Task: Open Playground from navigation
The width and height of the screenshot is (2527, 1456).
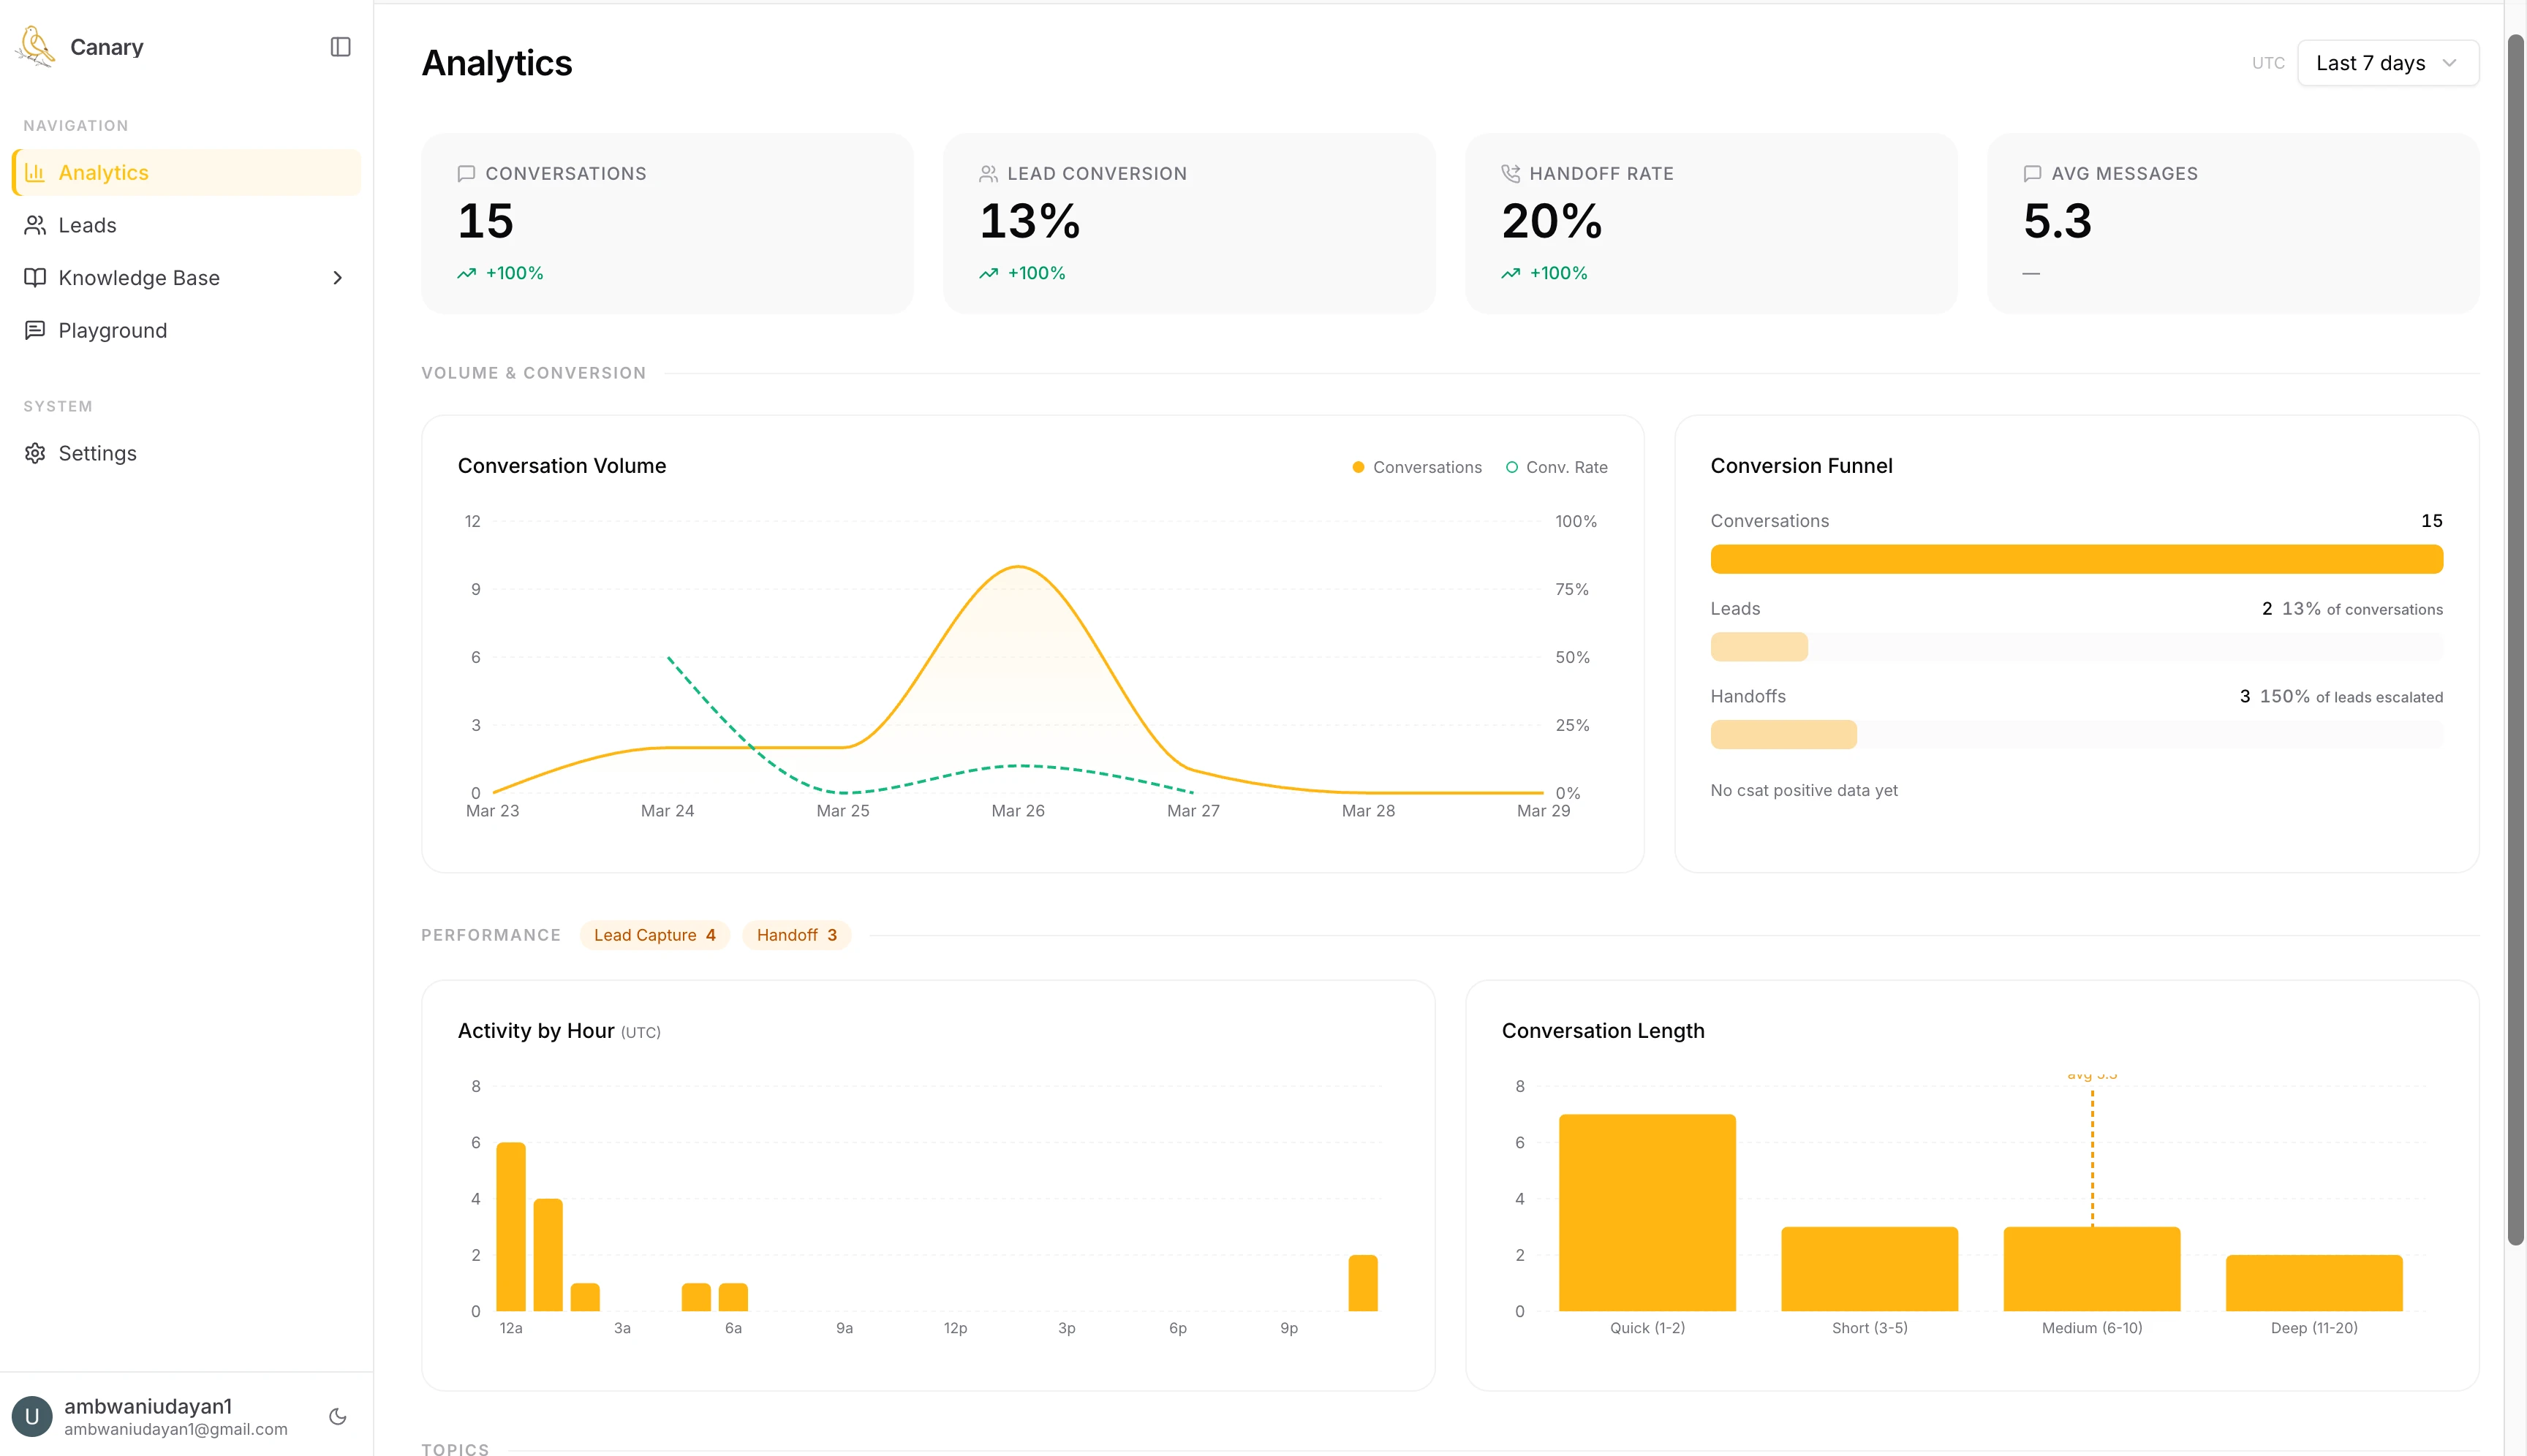Action: [112, 330]
